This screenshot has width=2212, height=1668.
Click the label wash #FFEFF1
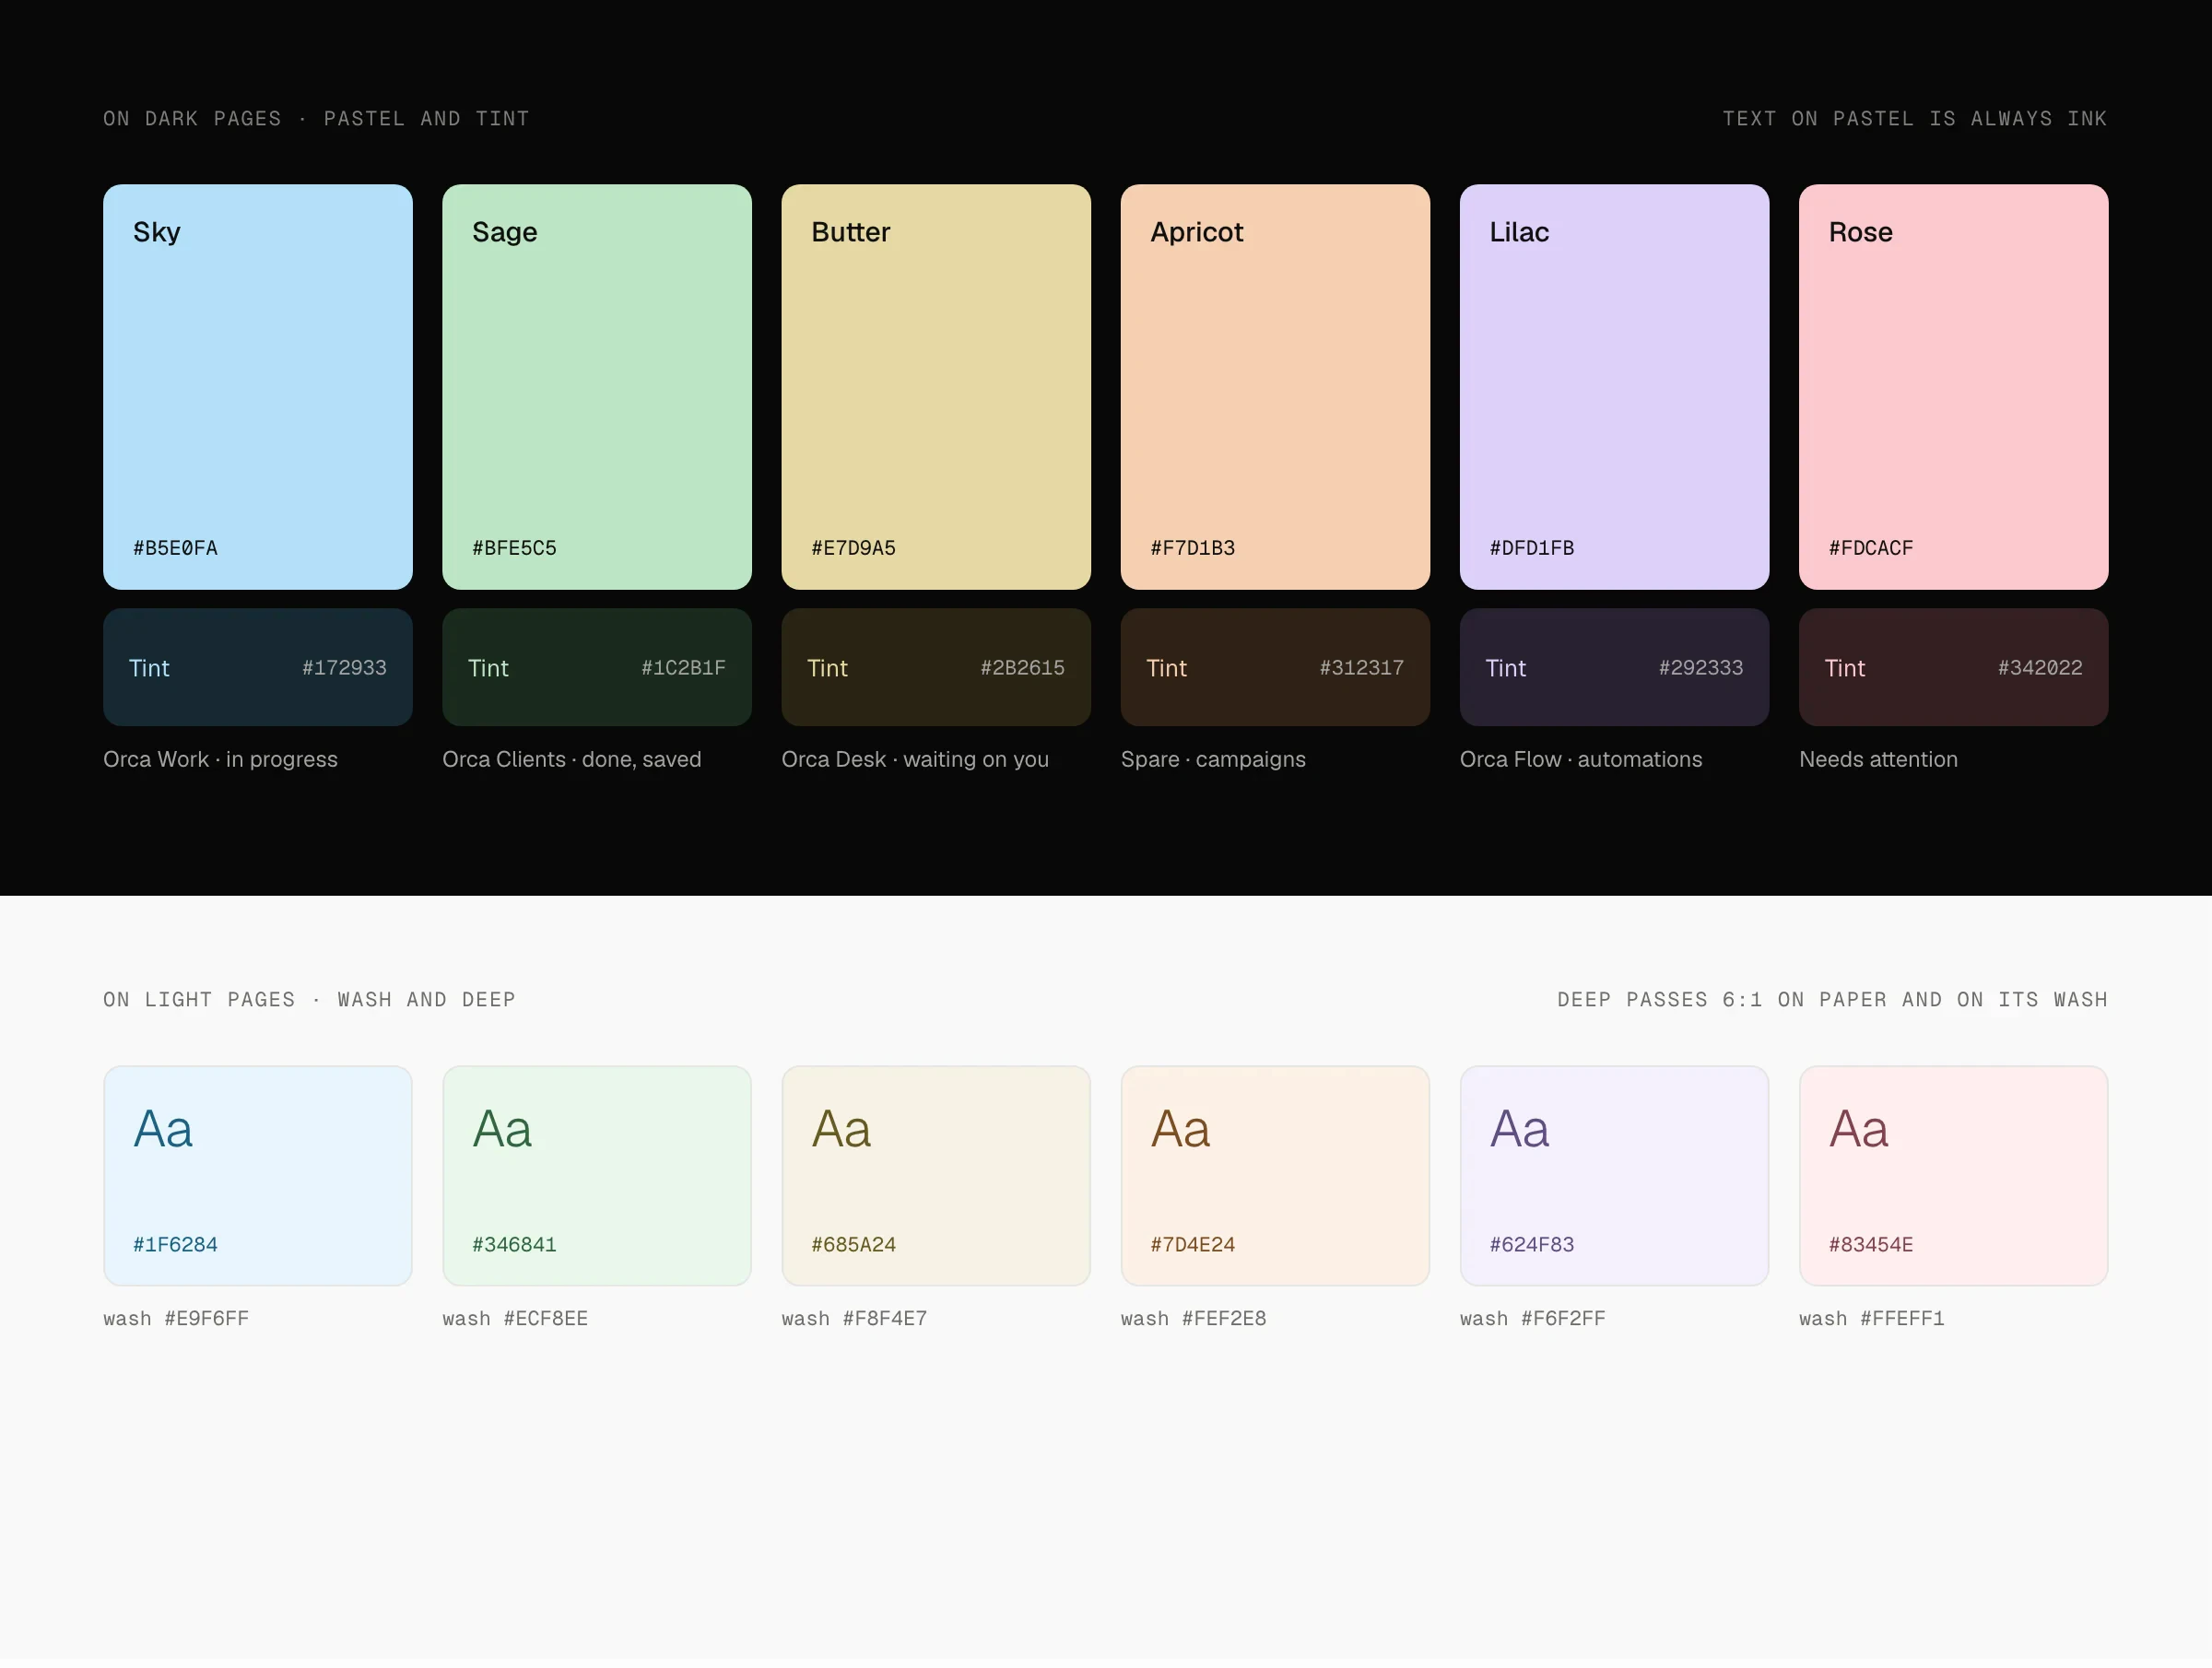[1871, 1318]
